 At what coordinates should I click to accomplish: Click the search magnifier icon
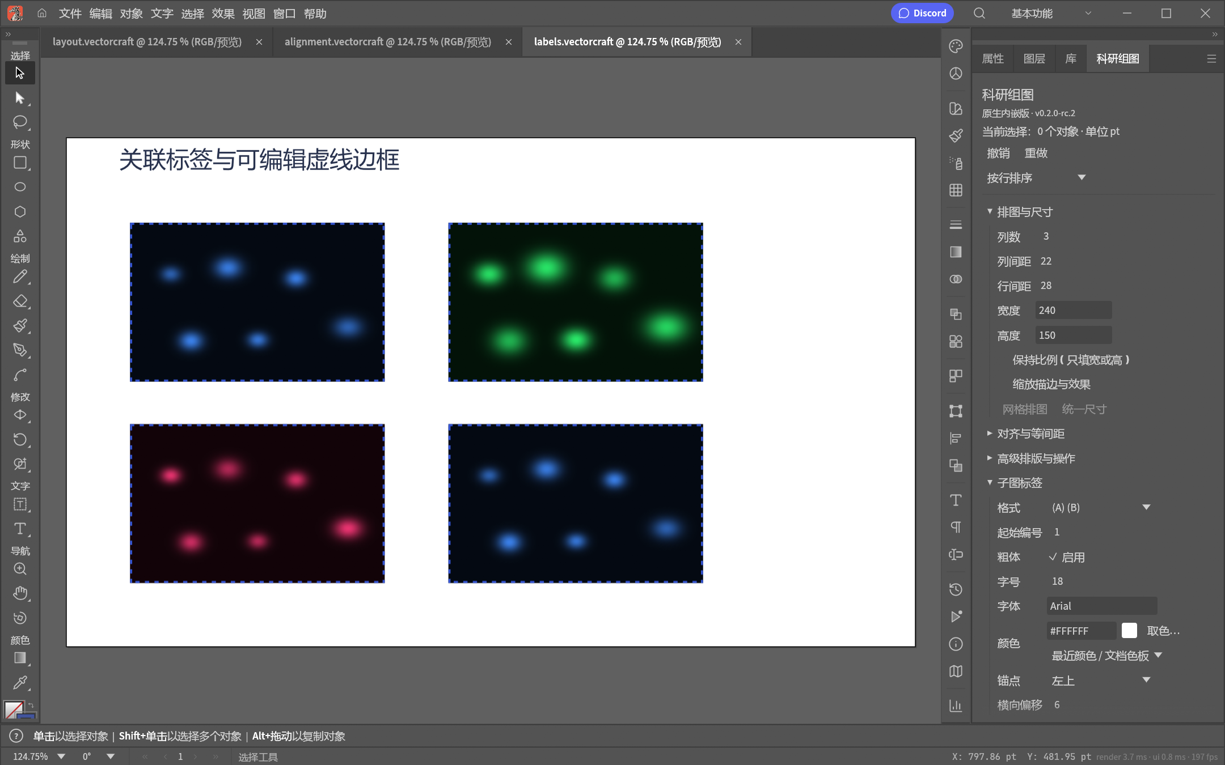point(979,13)
